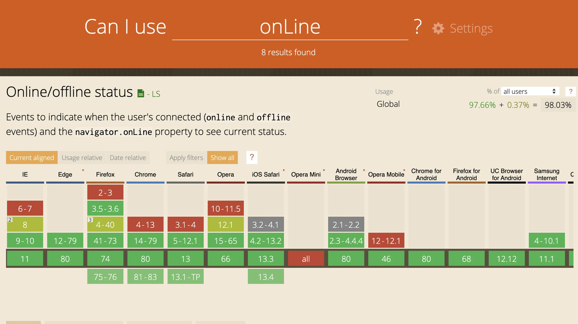The width and height of the screenshot is (578, 324).
Task: Click the Online/offline status heading
Action: pyautogui.click(x=69, y=92)
